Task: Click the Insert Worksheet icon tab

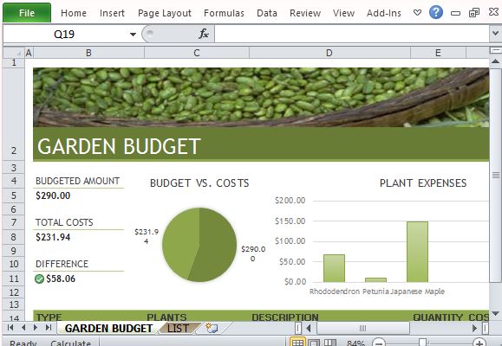Action: point(212,328)
